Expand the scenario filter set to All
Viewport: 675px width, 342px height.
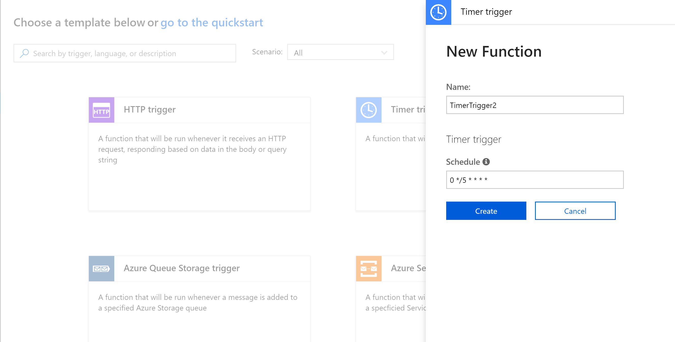pyautogui.click(x=340, y=53)
